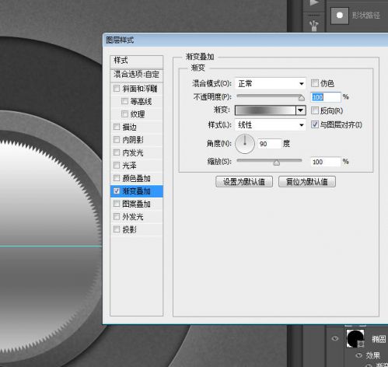This screenshot has width=388, height=367.
Task: Click the gradient preview swatch
Action: coord(265,110)
